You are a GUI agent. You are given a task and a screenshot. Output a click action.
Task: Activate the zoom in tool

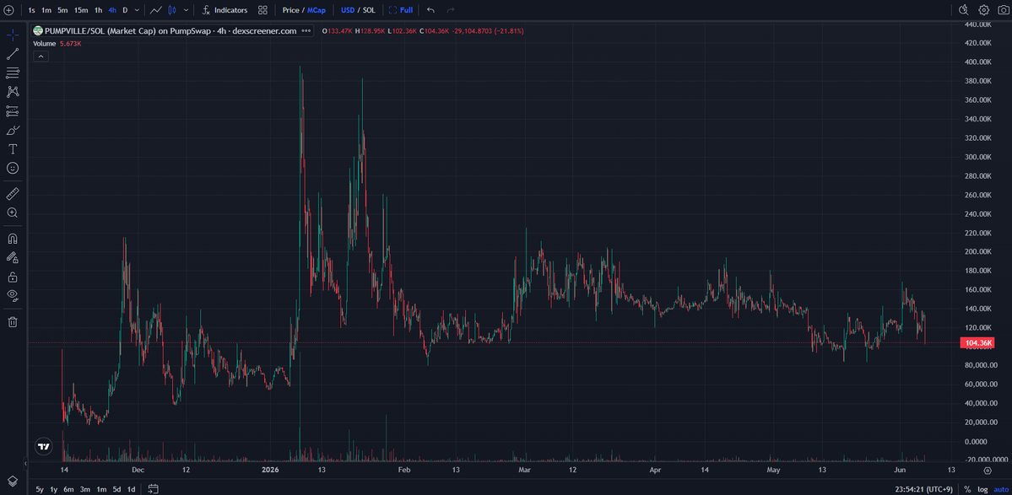(13, 212)
